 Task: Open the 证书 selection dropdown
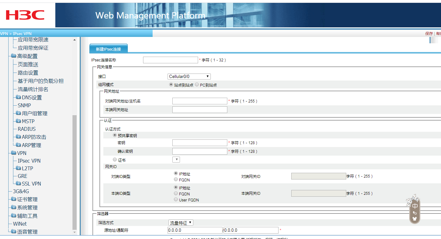176,160
